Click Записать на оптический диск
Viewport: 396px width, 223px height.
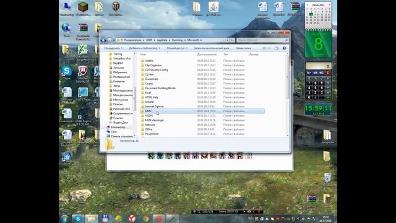pos(212,48)
